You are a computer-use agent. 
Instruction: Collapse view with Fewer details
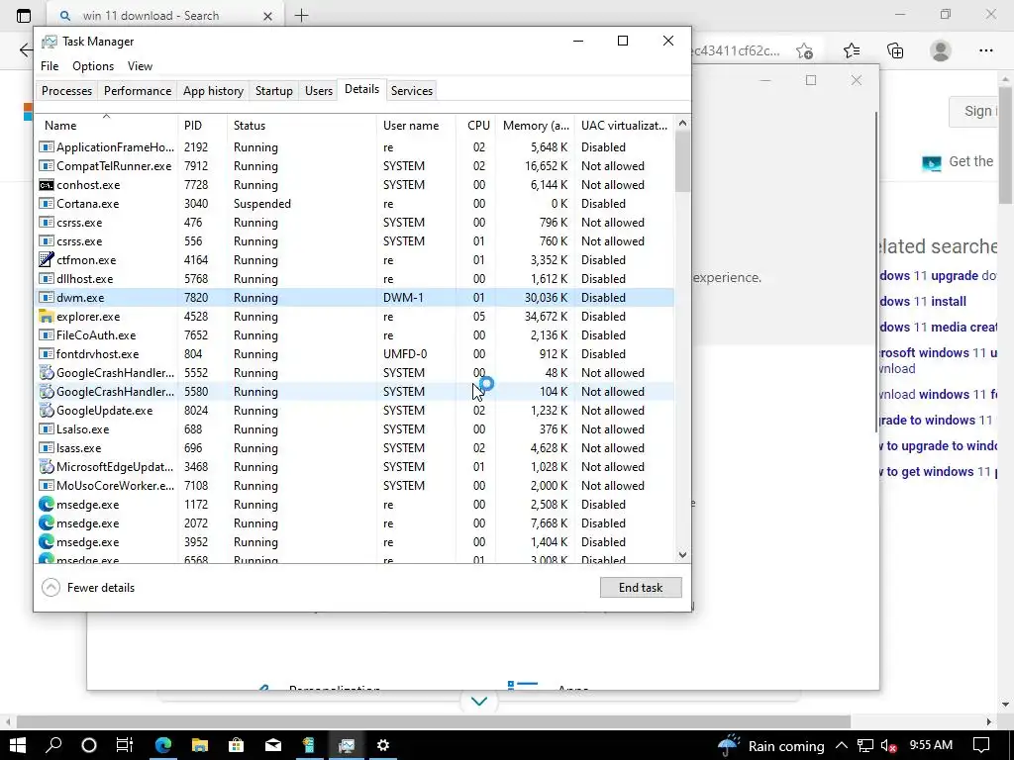point(88,588)
